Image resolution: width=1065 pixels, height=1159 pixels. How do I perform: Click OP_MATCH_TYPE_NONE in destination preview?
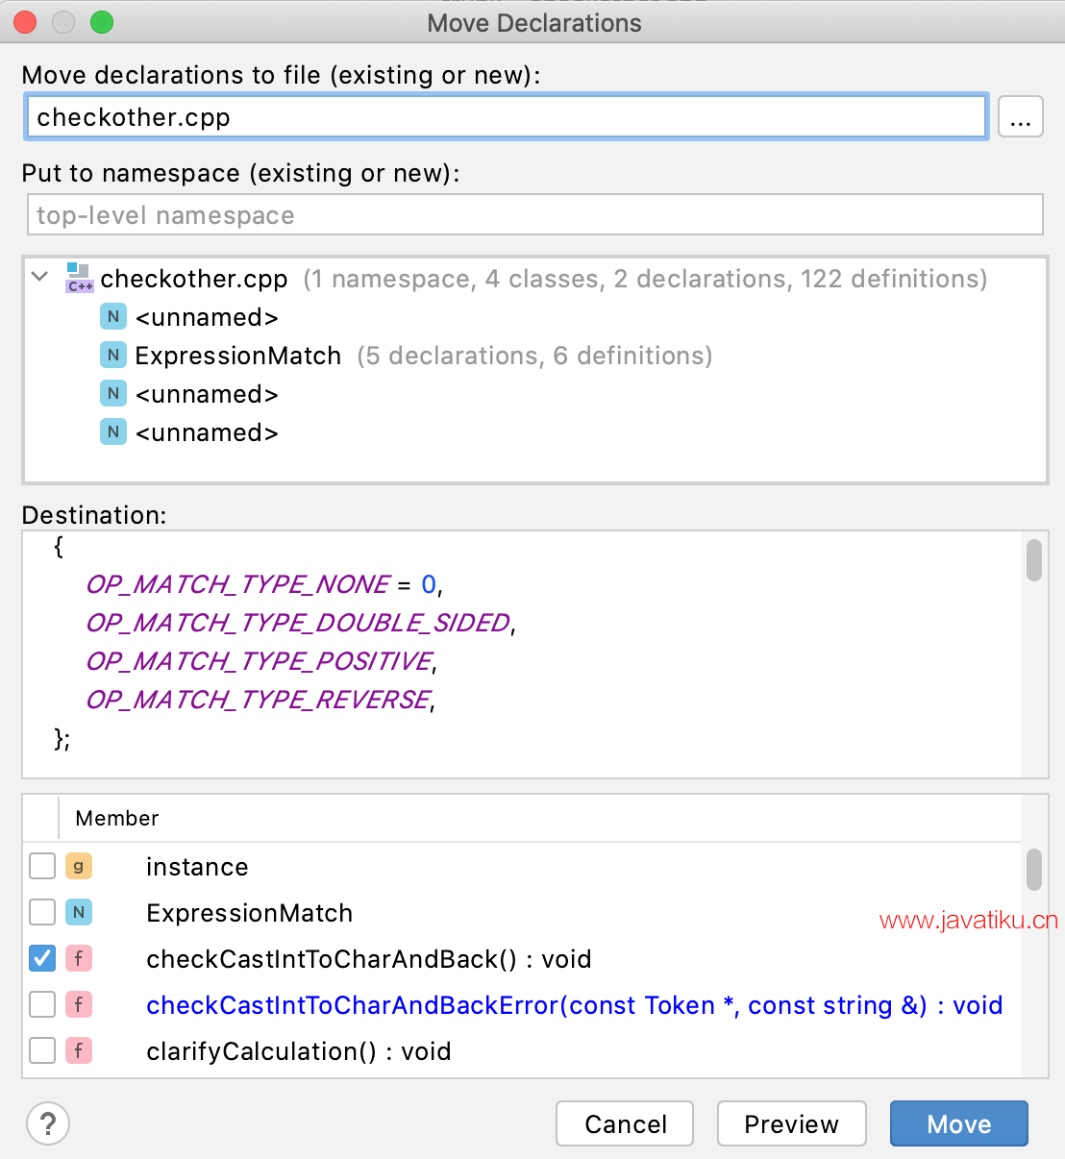click(x=237, y=584)
